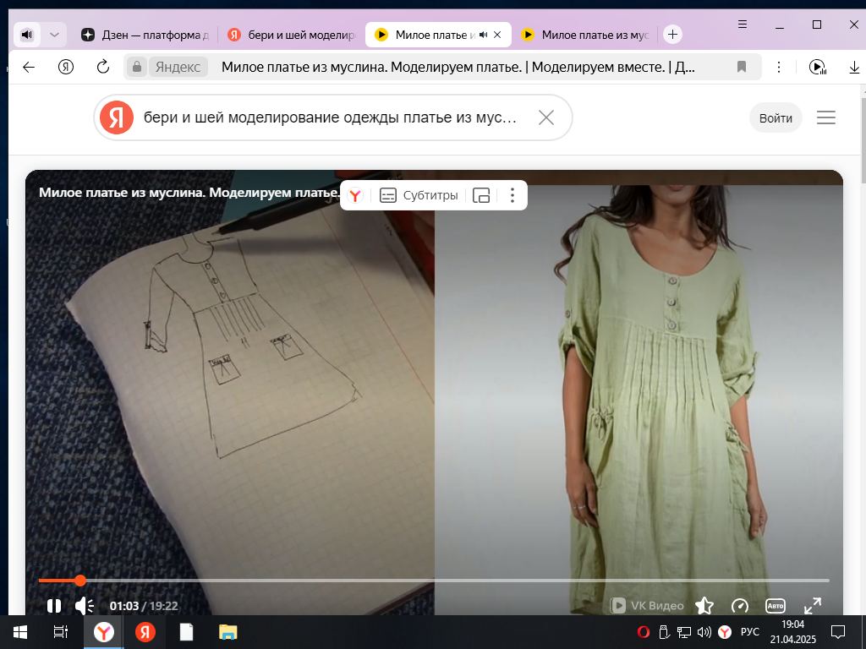Viewport: 866px width, 649px height.
Task: Open three-dot video overlay menu
Action: pos(512,195)
